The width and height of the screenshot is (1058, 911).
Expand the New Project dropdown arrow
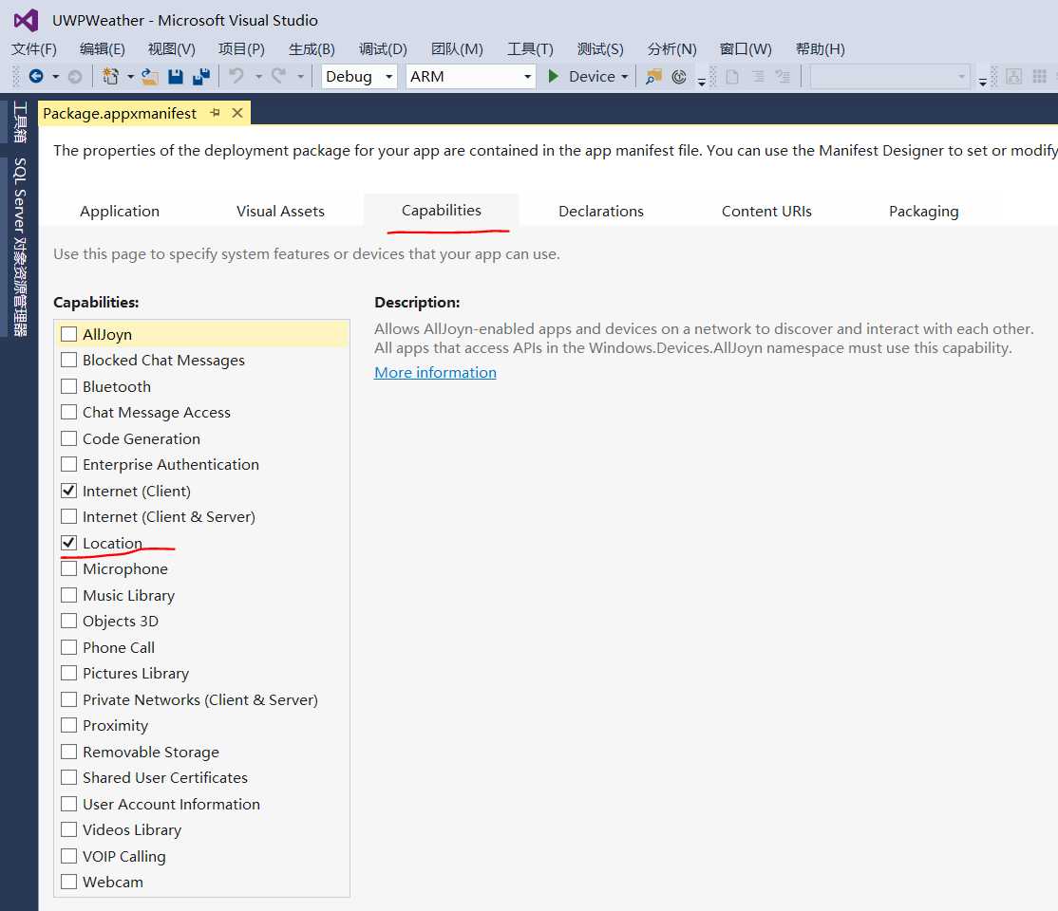130,77
